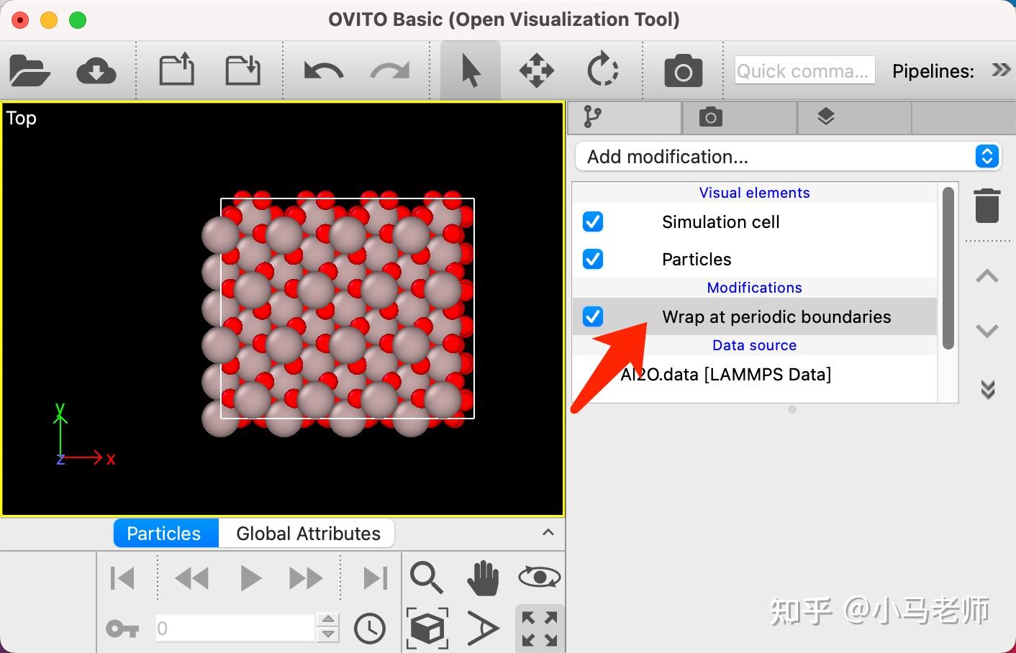Image resolution: width=1016 pixels, height=653 pixels.
Task: Expand pipeline list with double chevron
Action: tap(999, 70)
